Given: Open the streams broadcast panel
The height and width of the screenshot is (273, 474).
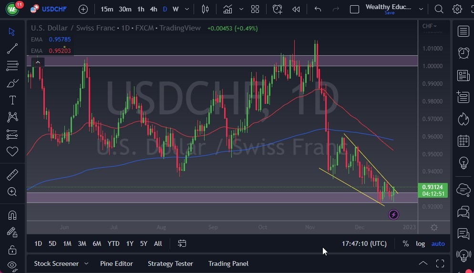Looking at the screenshot, I should coord(464,256).
